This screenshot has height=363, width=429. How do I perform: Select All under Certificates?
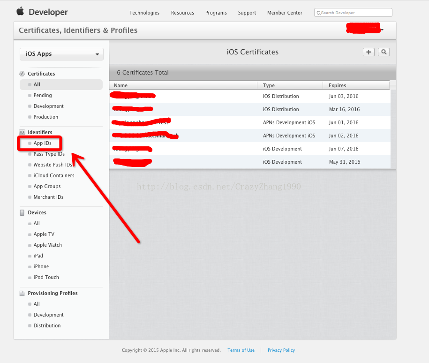61,84
